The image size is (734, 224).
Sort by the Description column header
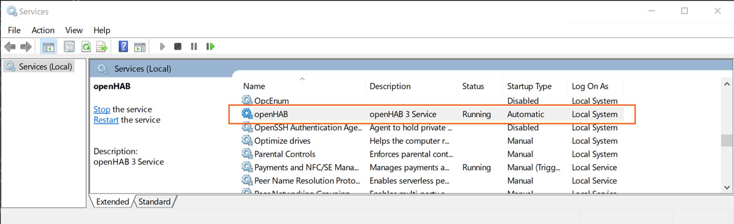click(x=390, y=86)
